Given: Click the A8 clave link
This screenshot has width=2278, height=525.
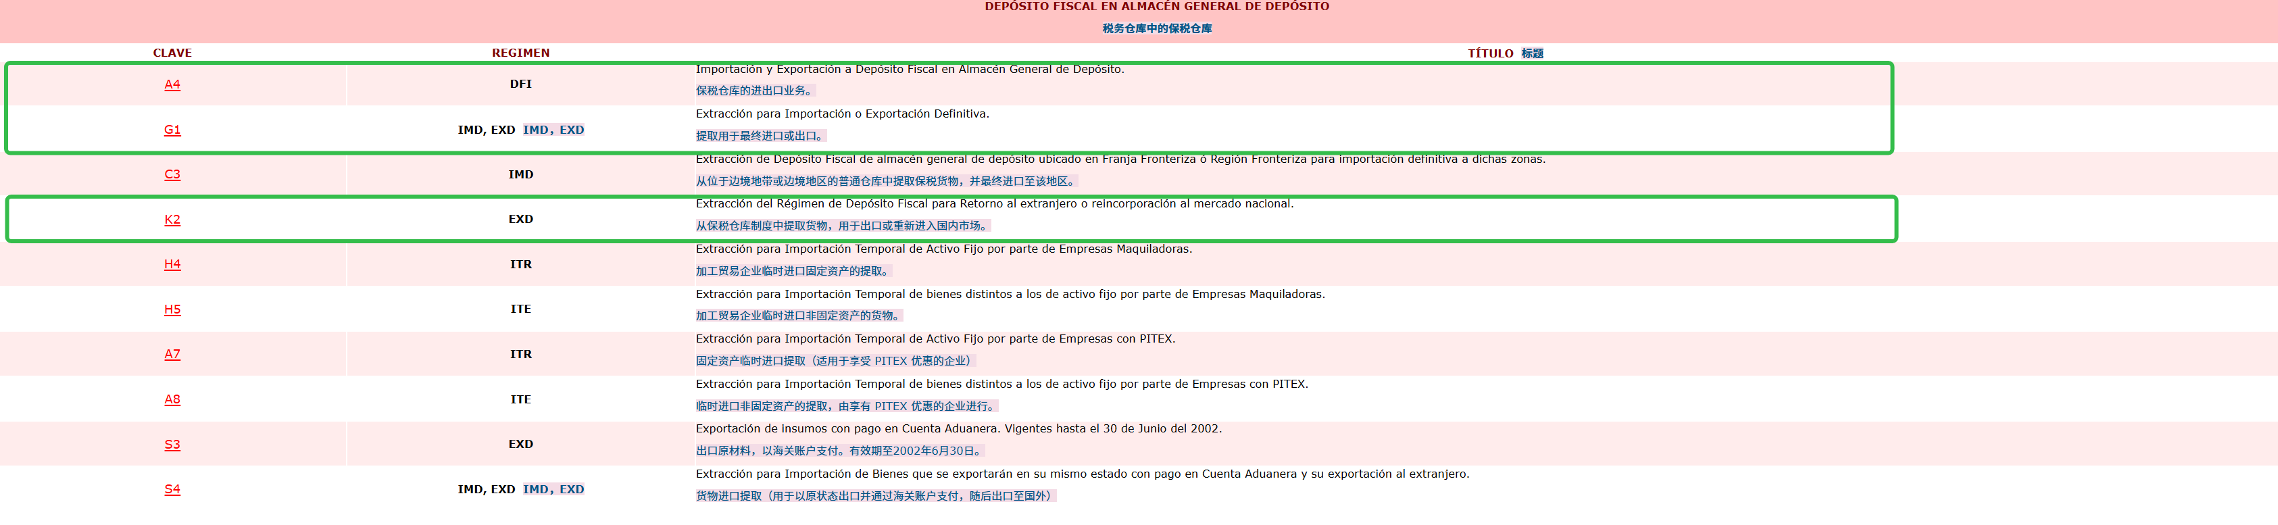Looking at the screenshot, I should pos(172,399).
